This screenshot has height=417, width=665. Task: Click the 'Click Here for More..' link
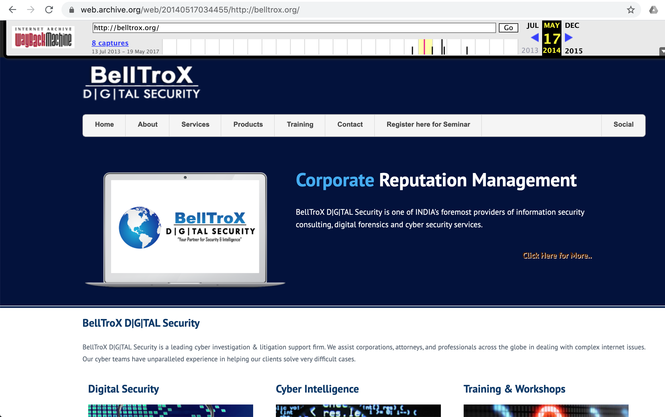[x=557, y=256]
